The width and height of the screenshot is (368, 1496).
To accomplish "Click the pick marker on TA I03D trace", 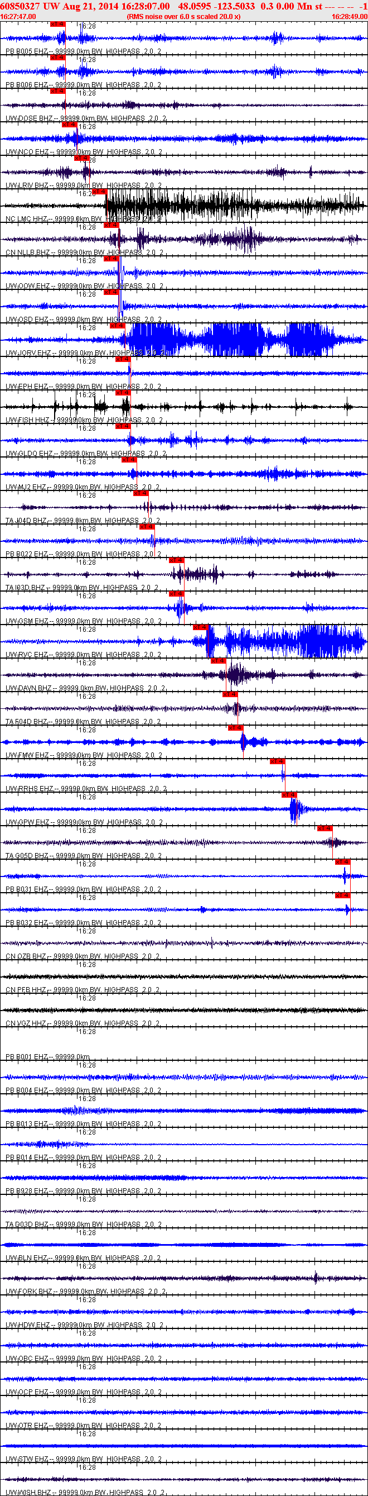I will click(x=177, y=560).
